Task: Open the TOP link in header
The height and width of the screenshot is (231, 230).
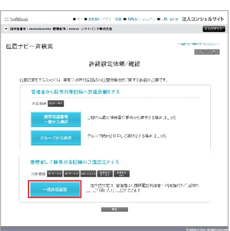Action: (79, 19)
